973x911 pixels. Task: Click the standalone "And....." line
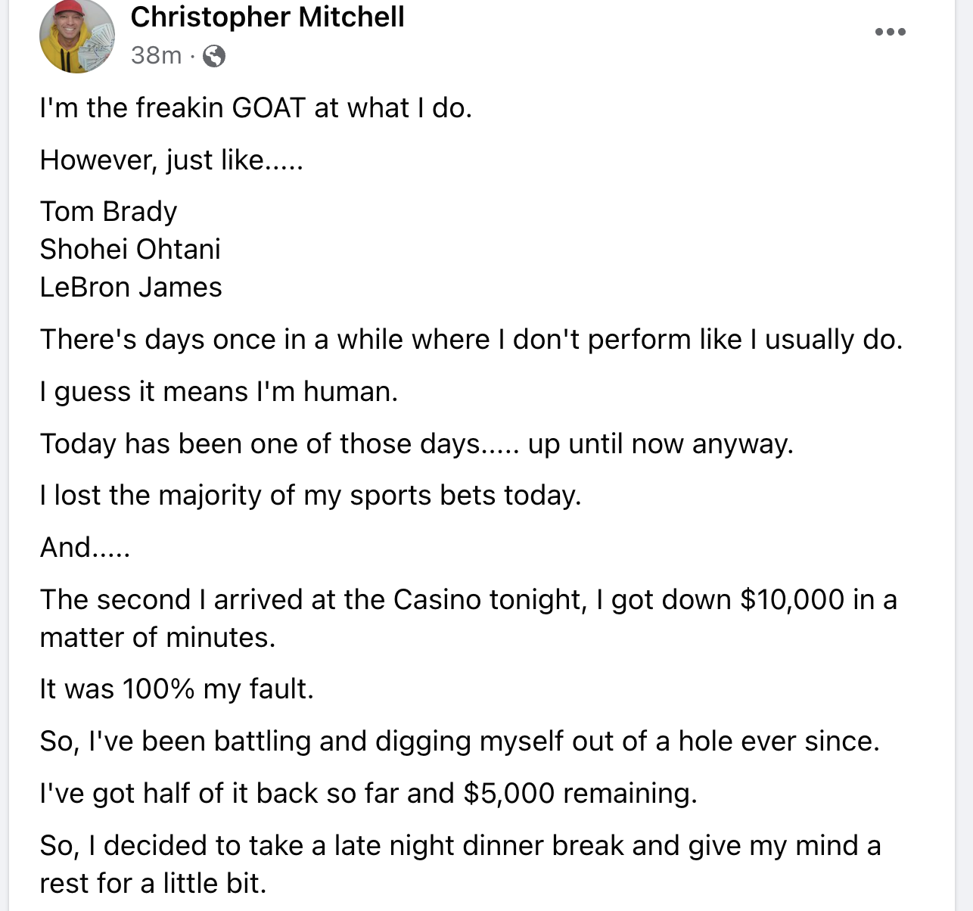pos(85,548)
